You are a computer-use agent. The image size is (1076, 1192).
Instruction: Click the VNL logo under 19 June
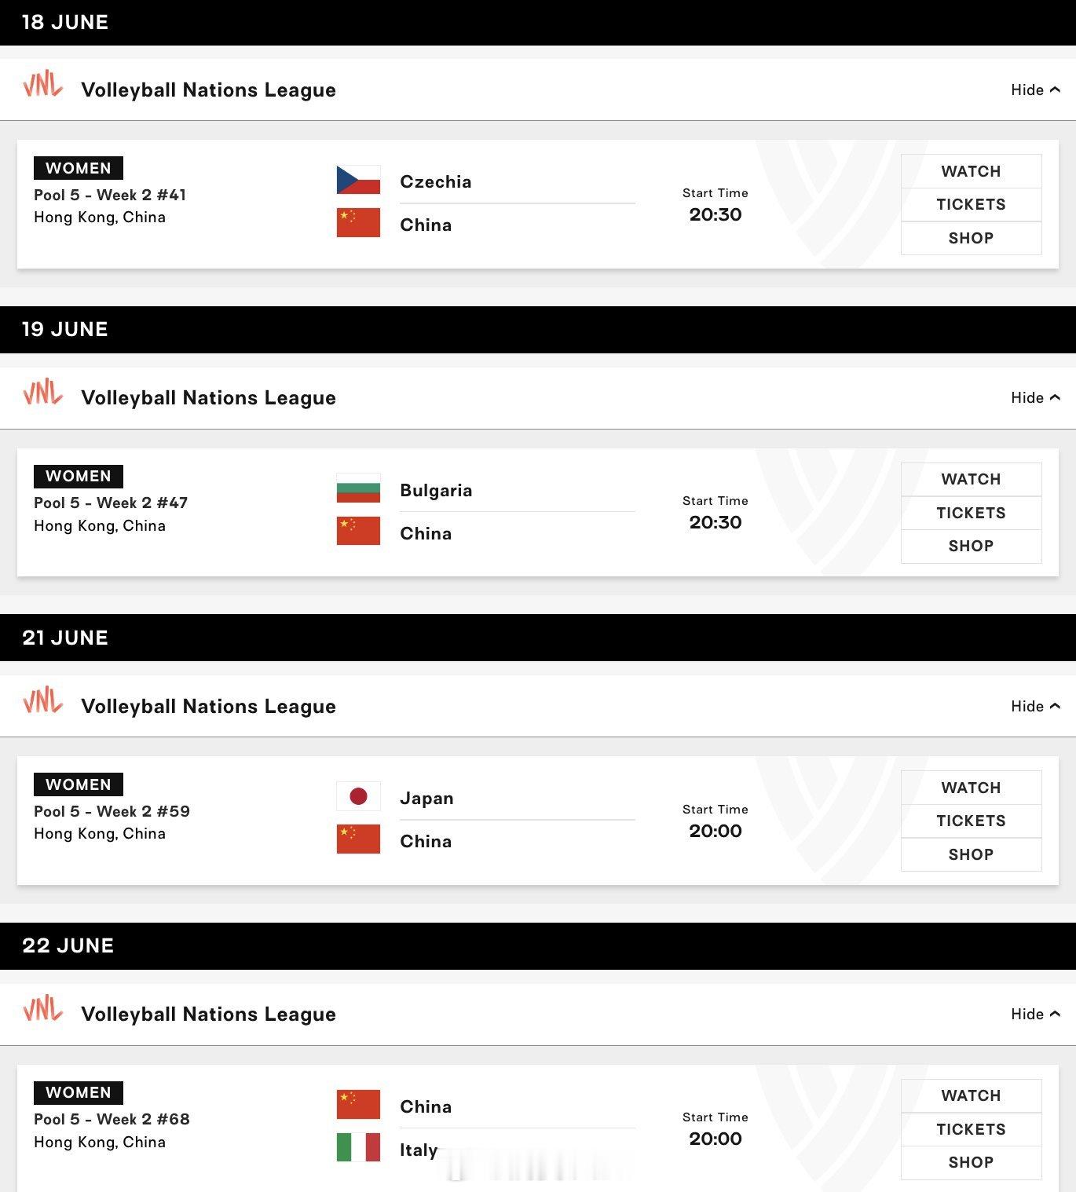[42, 392]
